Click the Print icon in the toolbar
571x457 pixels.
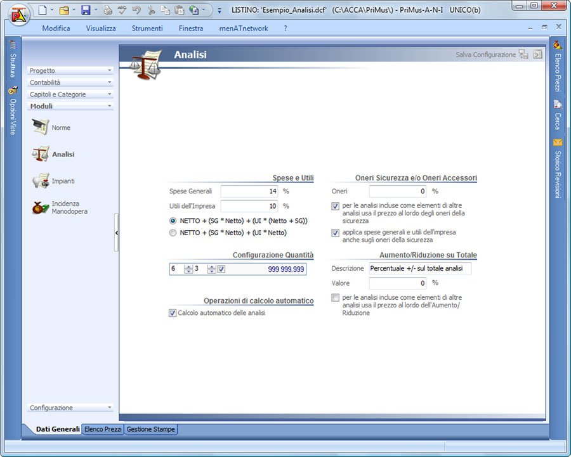click(108, 10)
